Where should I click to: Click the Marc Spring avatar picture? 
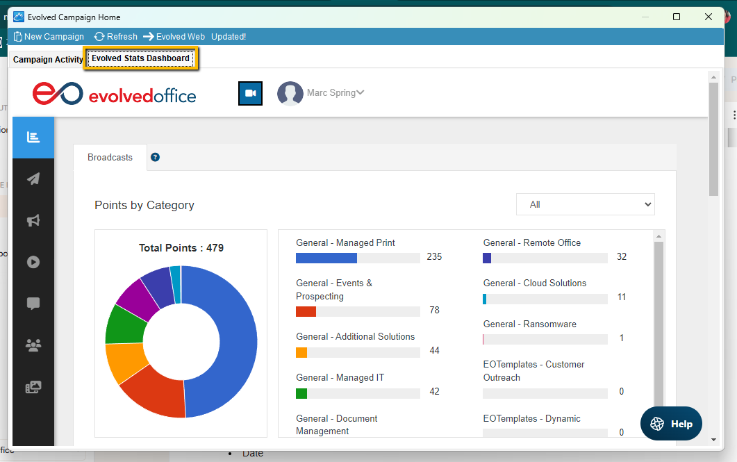coord(290,93)
